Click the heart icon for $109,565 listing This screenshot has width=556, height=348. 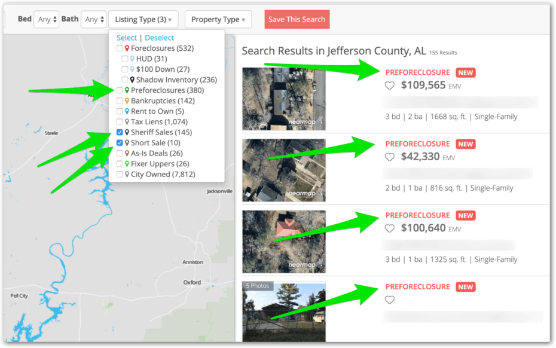click(x=390, y=86)
